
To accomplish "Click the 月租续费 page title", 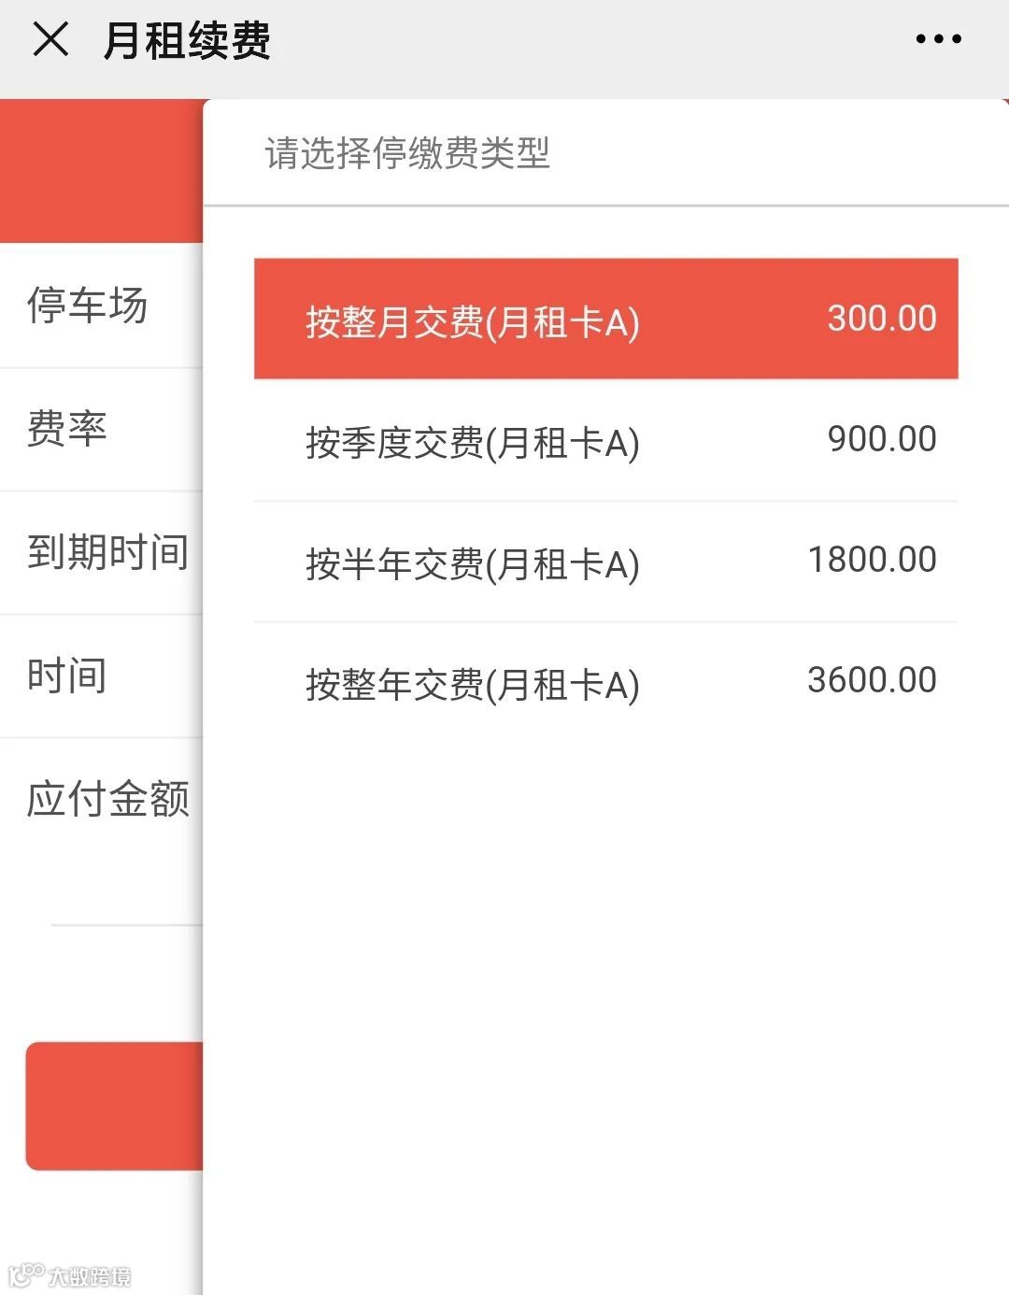I will [x=187, y=40].
